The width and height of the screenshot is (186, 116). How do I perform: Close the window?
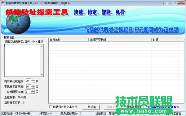pyautogui.click(x=181, y=3)
